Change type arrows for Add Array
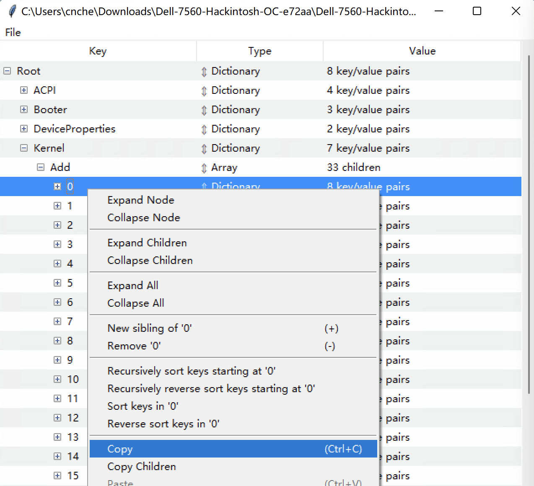 tap(204, 168)
